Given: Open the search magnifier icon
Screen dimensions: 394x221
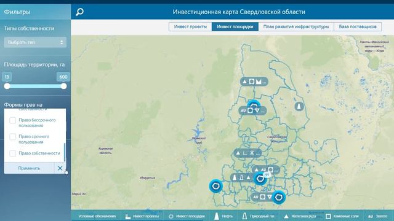Looking at the screenshot, I should pyautogui.click(x=79, y=12).
